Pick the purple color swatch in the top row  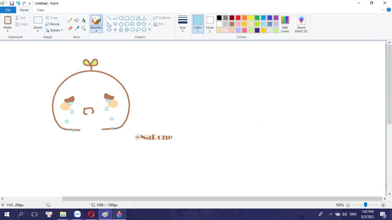click(x=276, y=18)
